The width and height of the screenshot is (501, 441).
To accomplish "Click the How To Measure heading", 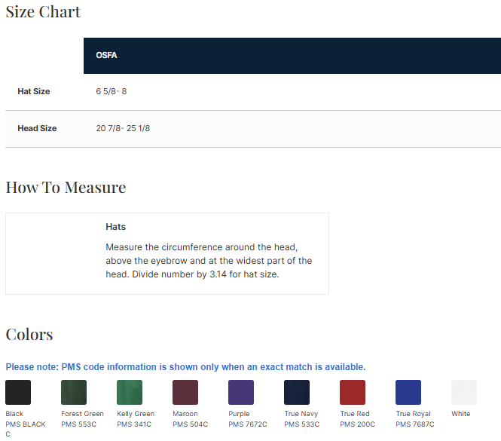I will pos(66,187).
